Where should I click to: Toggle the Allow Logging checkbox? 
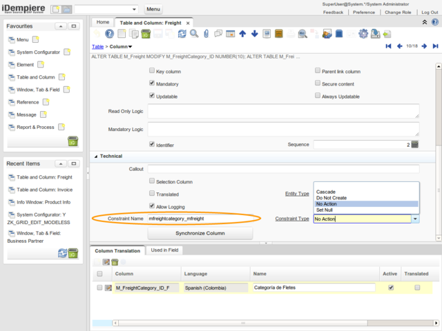click(152, 206)
